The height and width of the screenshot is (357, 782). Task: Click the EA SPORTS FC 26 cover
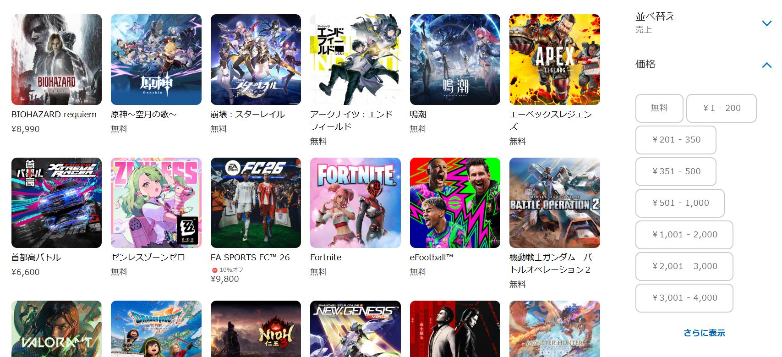point(256,203)
